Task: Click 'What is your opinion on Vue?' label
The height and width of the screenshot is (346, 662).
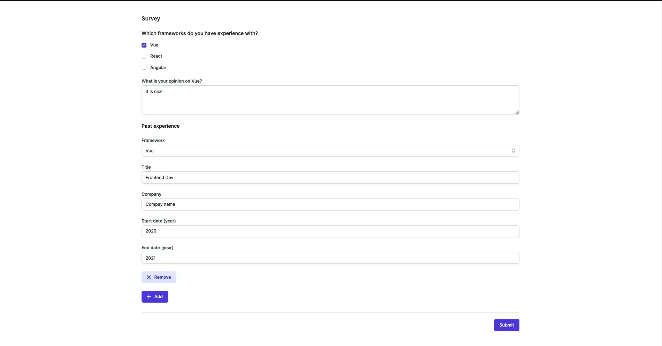Action: point(172,81)
